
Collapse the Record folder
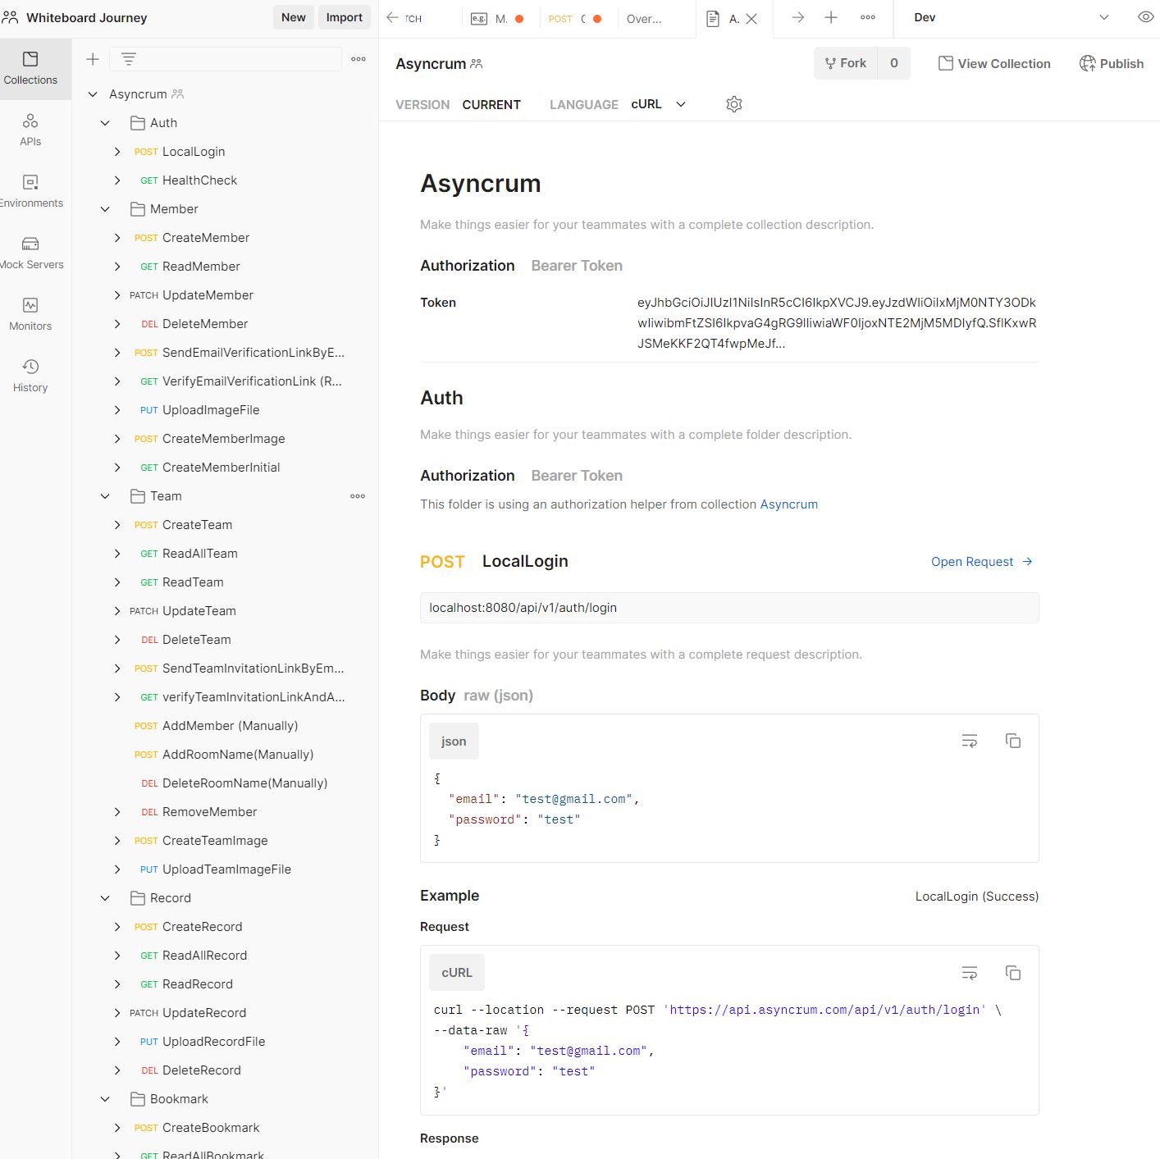[x=105, y=898]
